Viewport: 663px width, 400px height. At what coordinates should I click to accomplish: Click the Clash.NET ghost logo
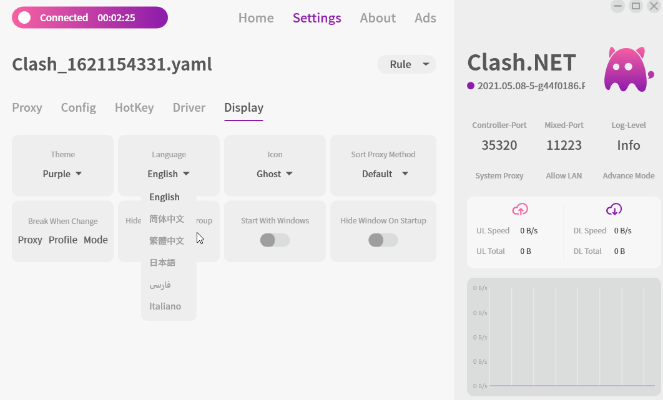[629, 70]
